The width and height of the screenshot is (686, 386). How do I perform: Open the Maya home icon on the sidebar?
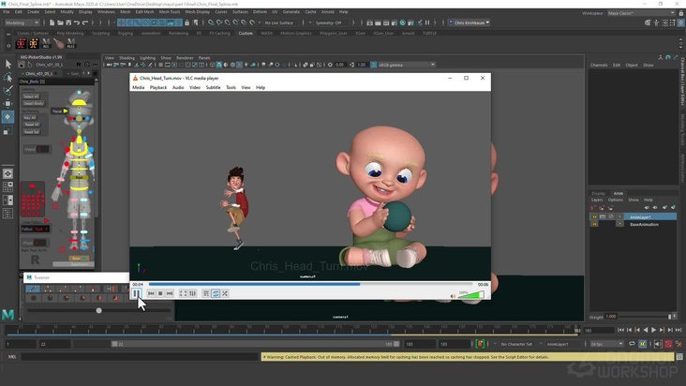coord(8,315)
